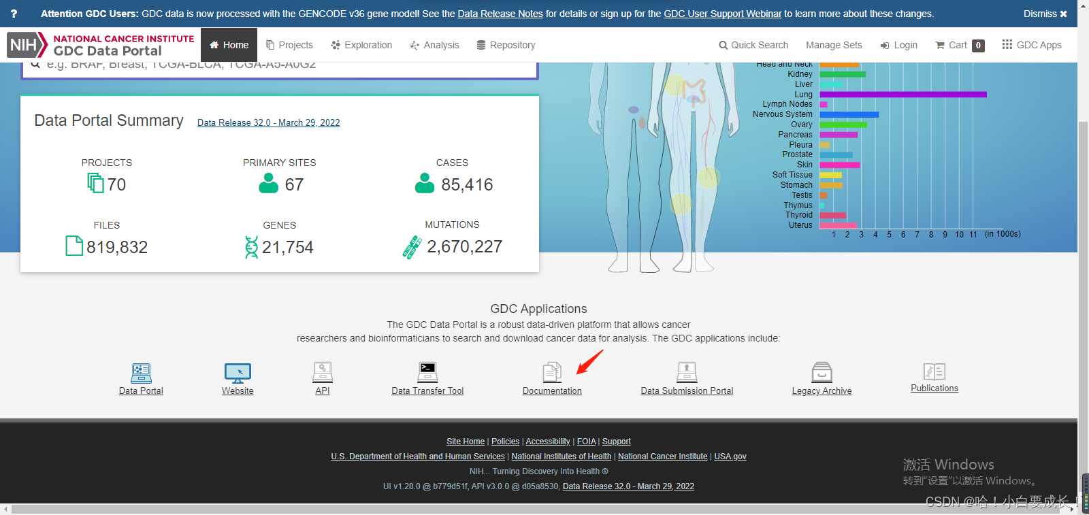The height and width of the screenshot is (515, 1089).
Task: Open the Support footer link
Action: [617, 442]
